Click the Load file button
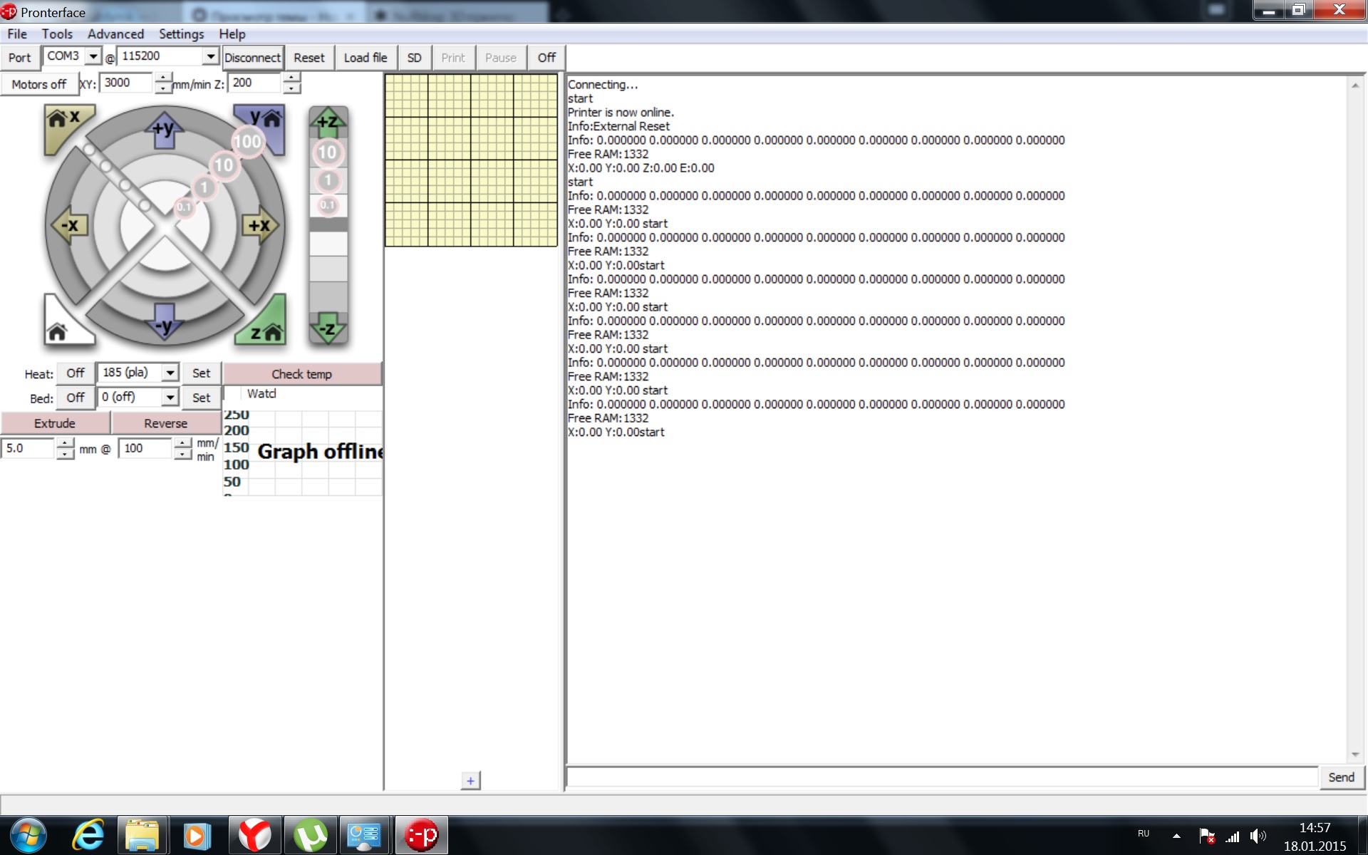 pos(366,58)
